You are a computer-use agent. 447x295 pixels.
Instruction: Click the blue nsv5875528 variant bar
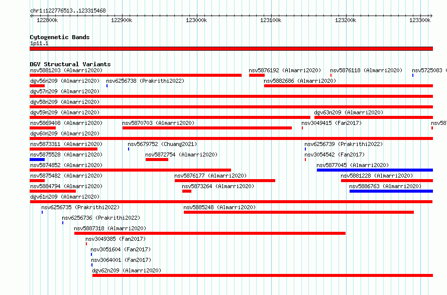[37, 160]
